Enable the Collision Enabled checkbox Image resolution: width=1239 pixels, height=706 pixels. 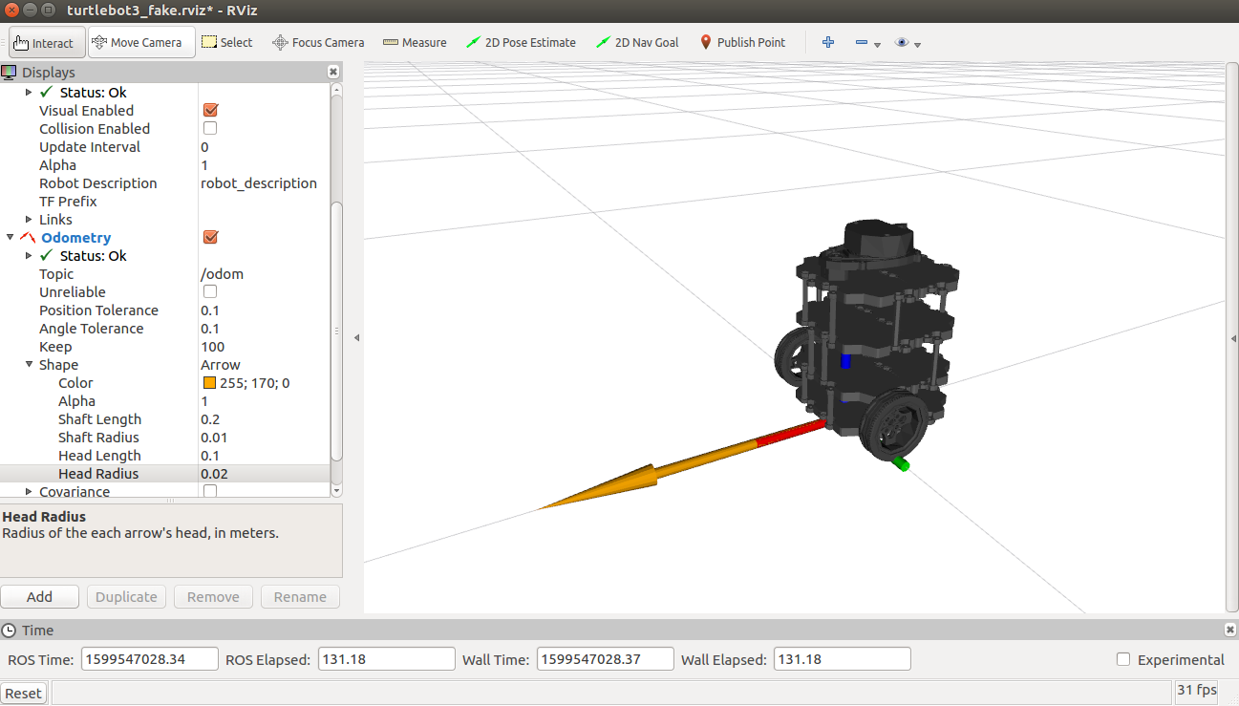[x=210, y=129]
